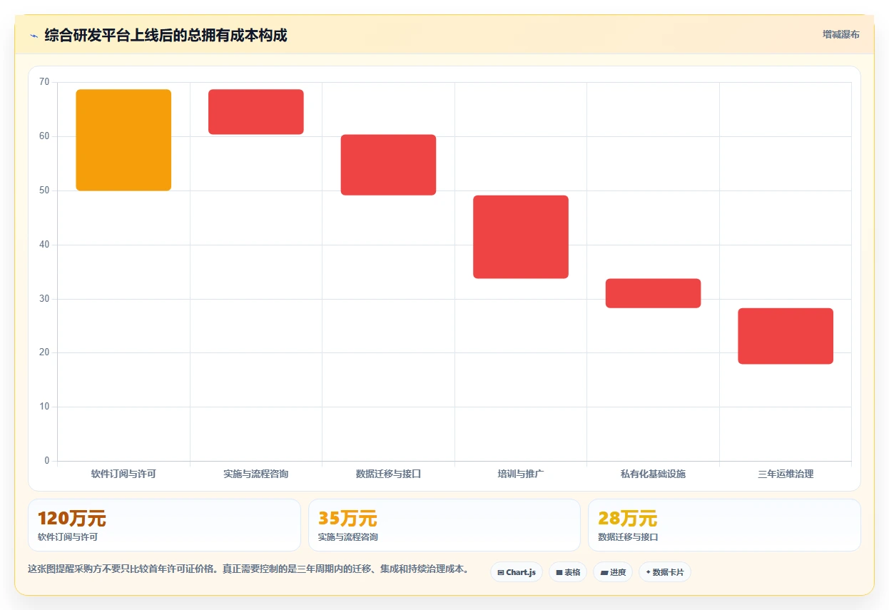This screenshot has height=610, width=889.
Task: Click the lightning icon beside the title
Action: 34,35
